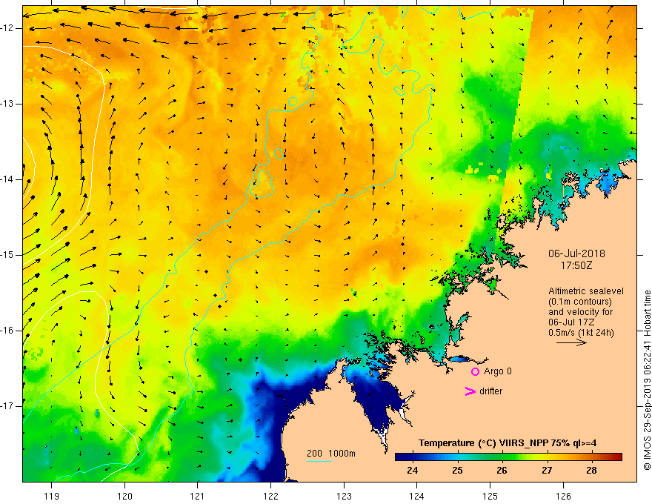652x504 pixels.
Task: Click the colorbar tick label 26
Action: (x=502, y=471)
